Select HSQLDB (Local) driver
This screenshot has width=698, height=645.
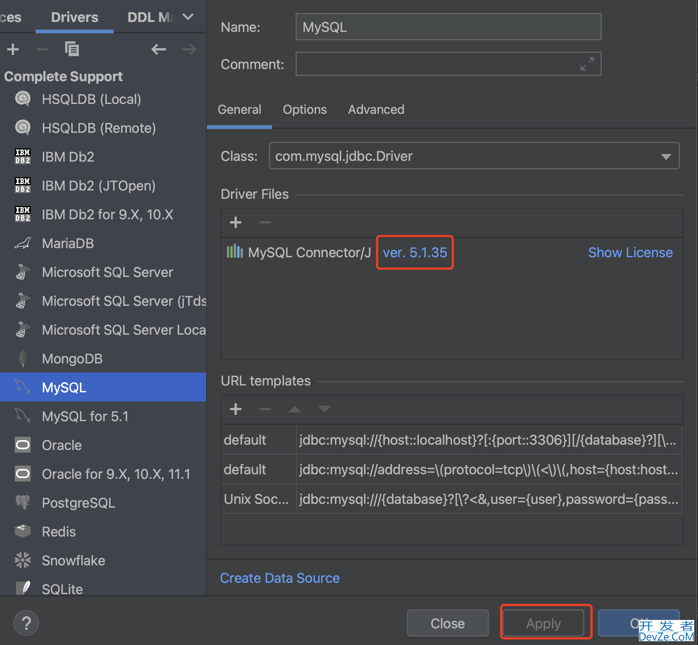click(103, 99)
